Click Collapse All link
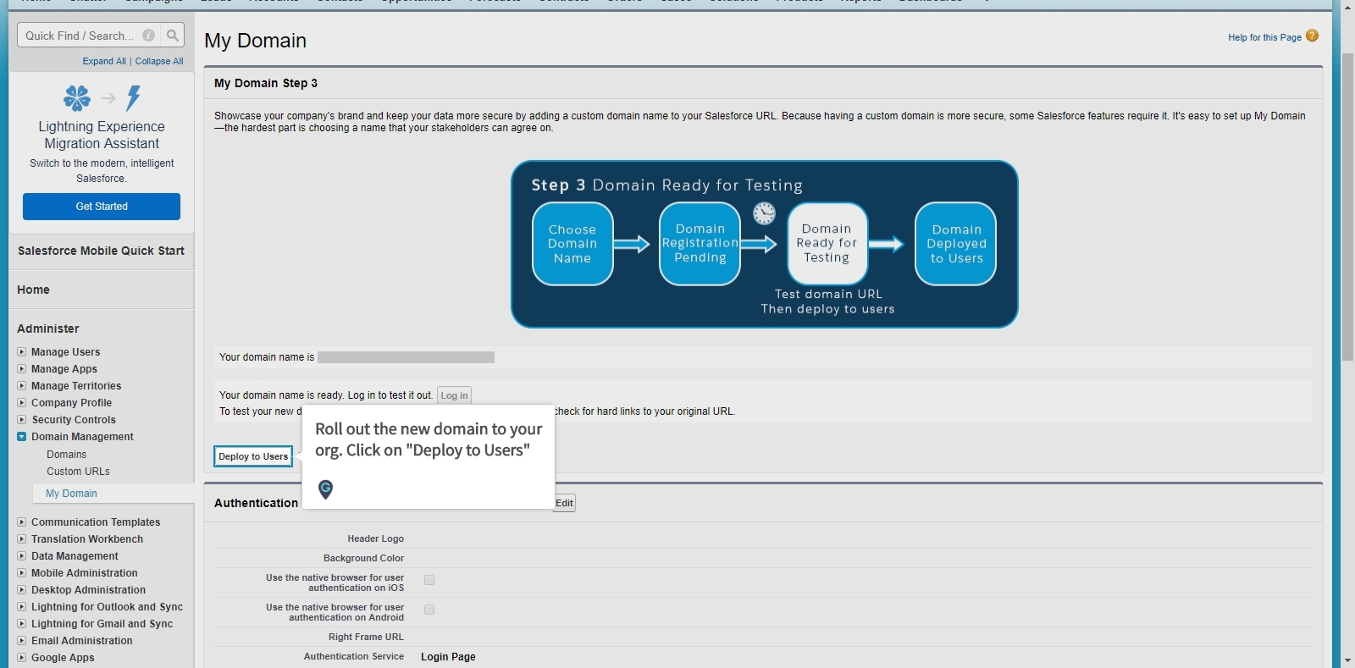 159,61
